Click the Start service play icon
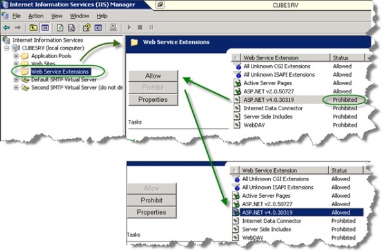Image resolution: width=387 pixels, height=252 pixels. point(129,28)
